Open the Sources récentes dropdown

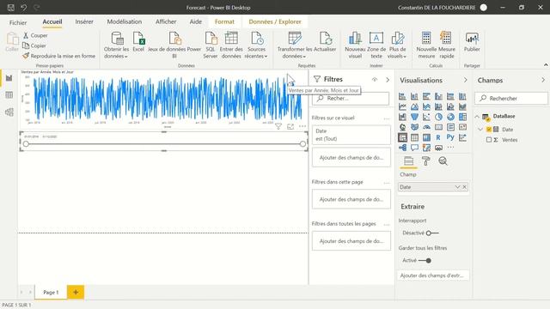pyautogui.click(x=257, y=45)
